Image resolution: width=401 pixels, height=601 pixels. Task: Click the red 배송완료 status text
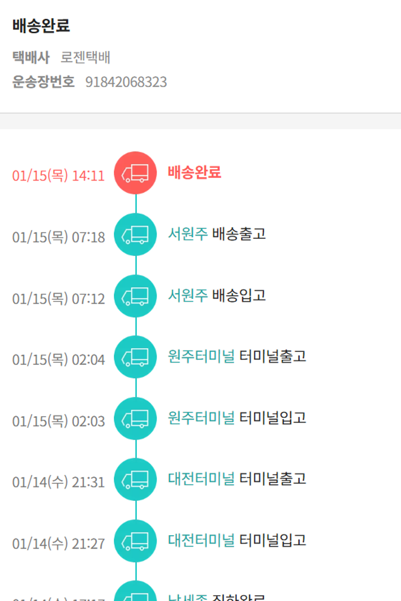pos(194,172)
